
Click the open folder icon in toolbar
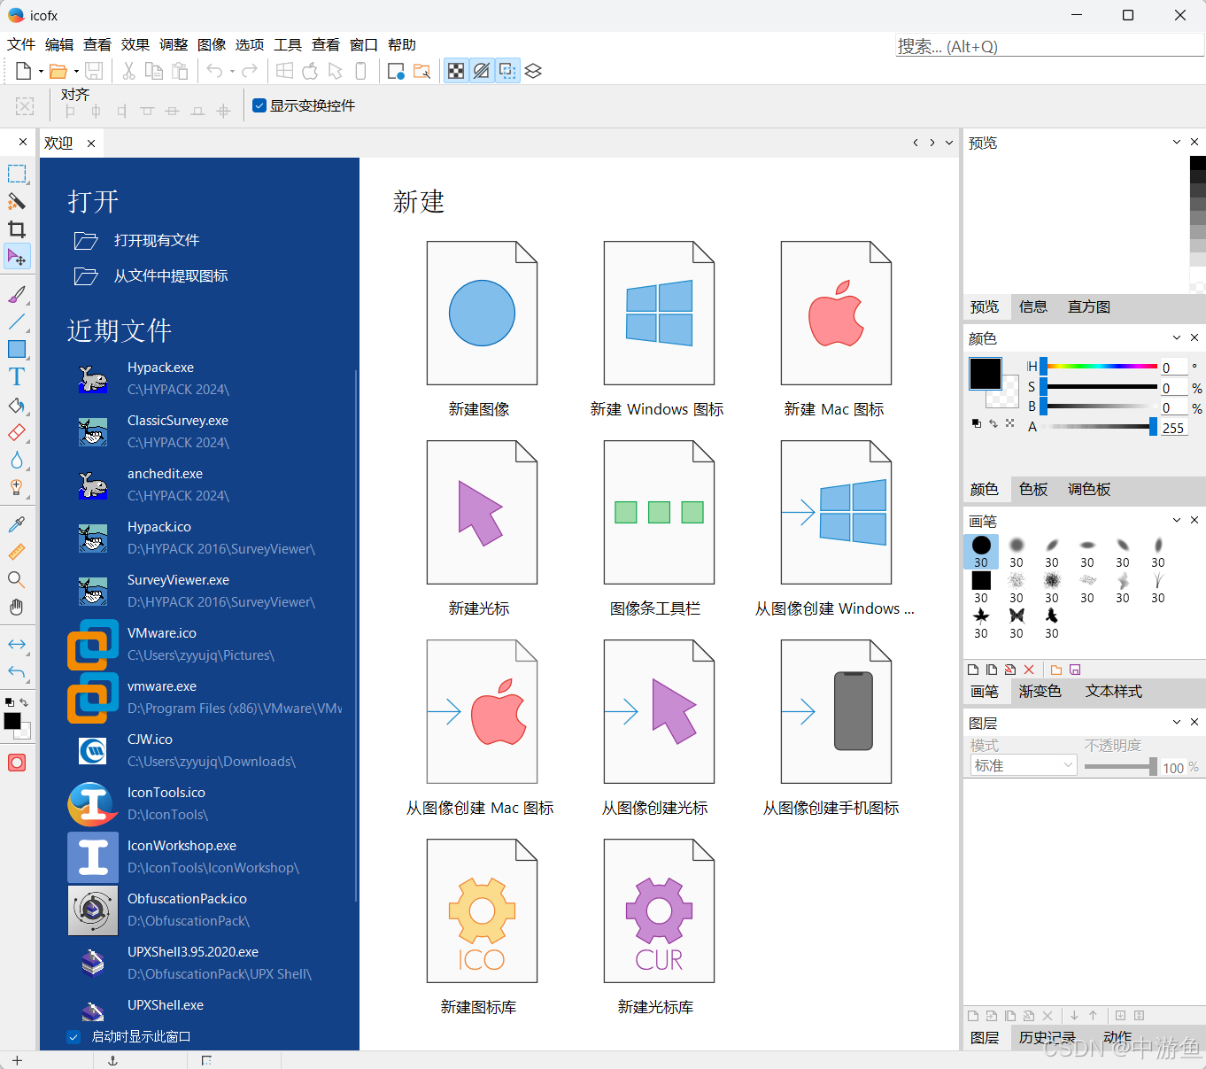click(x=58, y=71)
